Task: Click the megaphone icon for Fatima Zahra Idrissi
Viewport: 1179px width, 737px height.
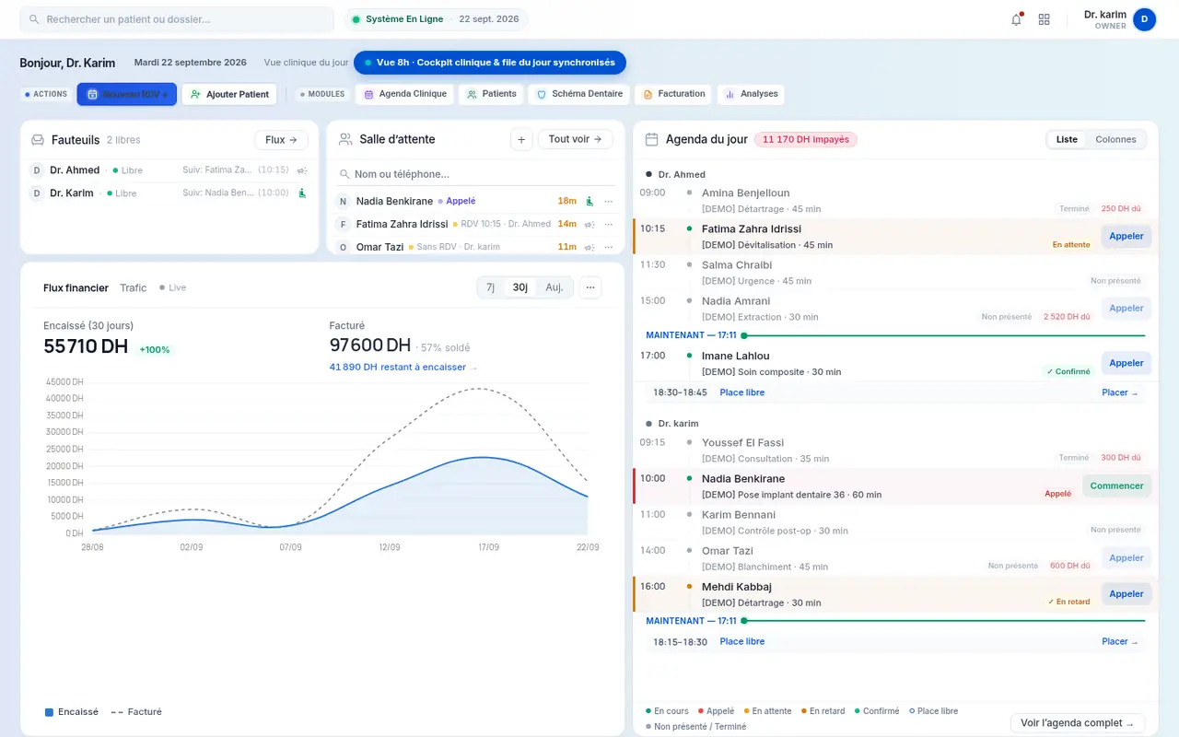Action: click(589, 224)
